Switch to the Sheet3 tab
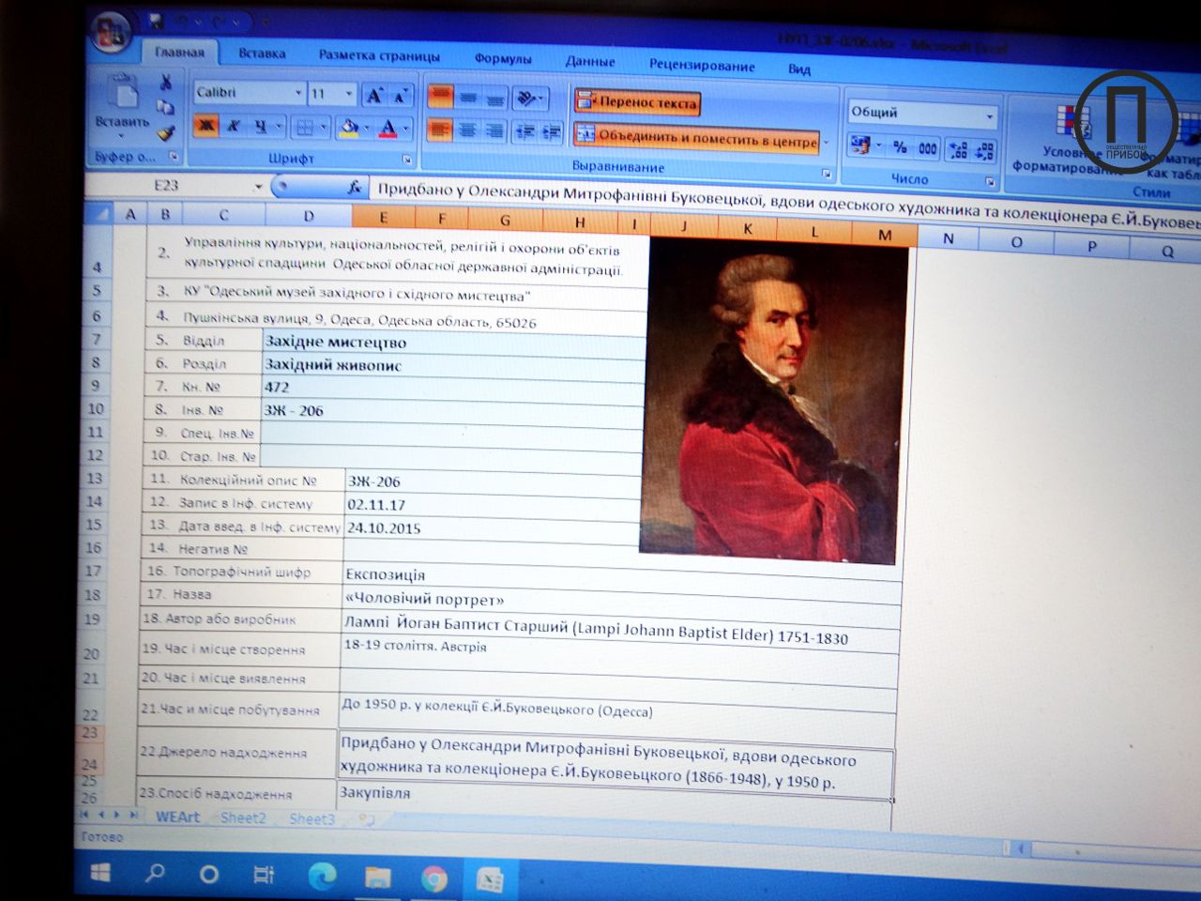Image resolution: width=1201 pixels, height=901 pixels. (312, 818)
